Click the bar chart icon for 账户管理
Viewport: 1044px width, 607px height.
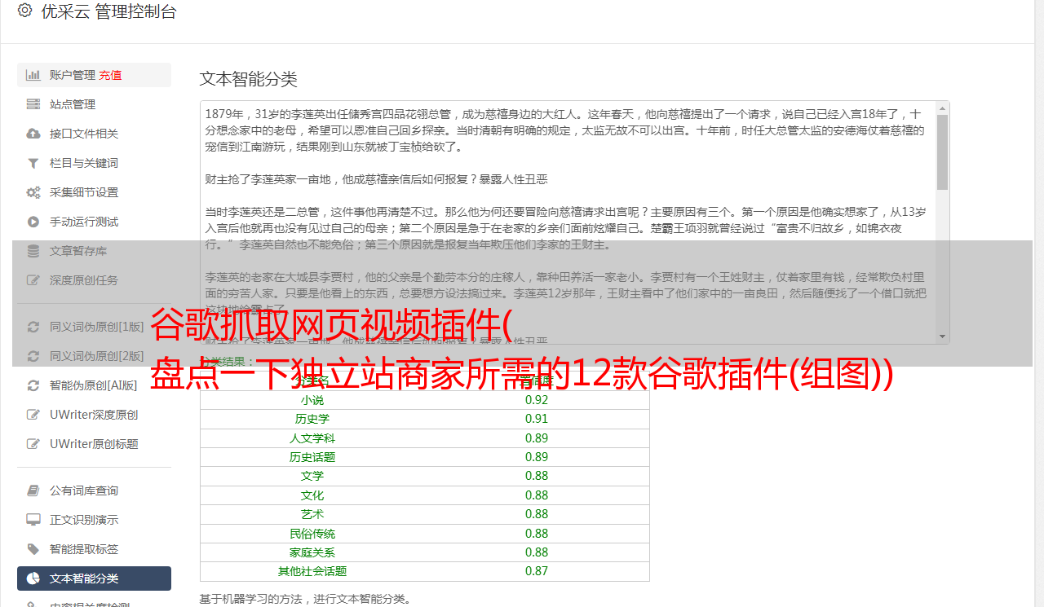[33, 75]
